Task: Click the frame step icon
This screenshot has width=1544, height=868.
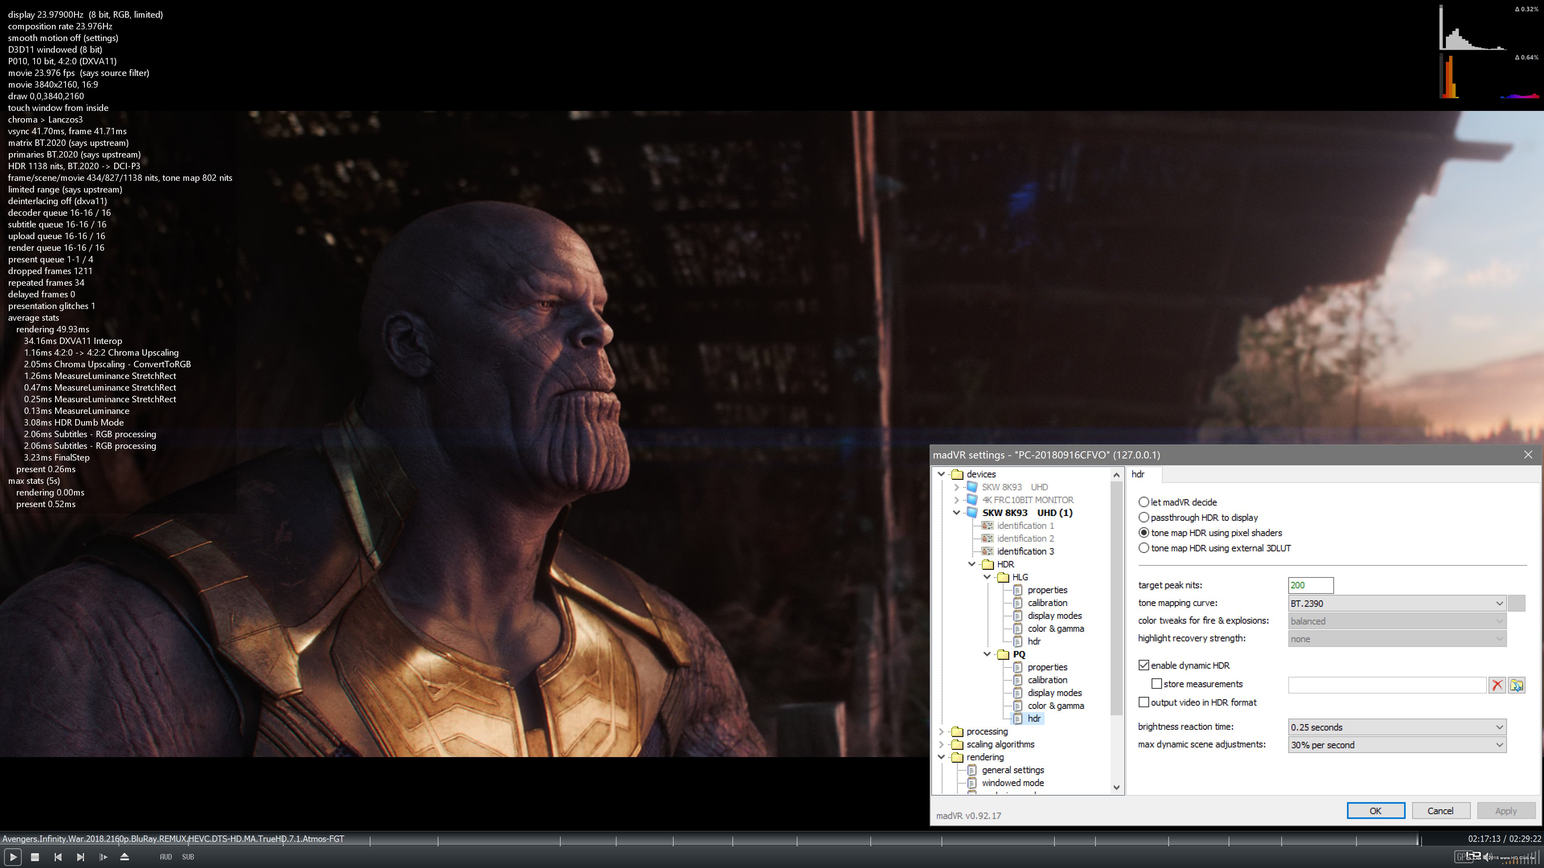Action: (103, 857)
